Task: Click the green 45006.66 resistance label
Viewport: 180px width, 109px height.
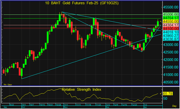Action: (x=171, y=14)
